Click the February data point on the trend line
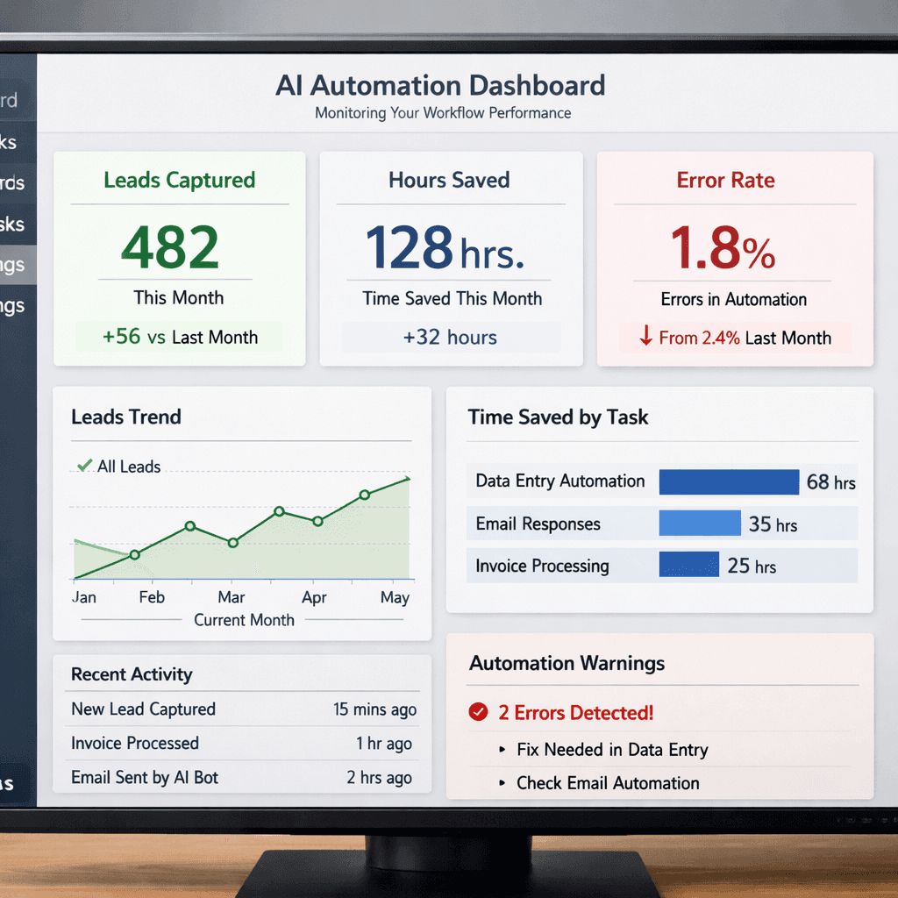Screen dimensions: 898x898 click(134, 555)
